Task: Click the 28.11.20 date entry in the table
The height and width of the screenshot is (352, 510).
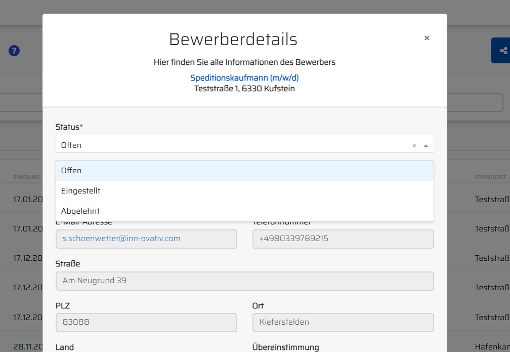Action: (x=28, y=347)
